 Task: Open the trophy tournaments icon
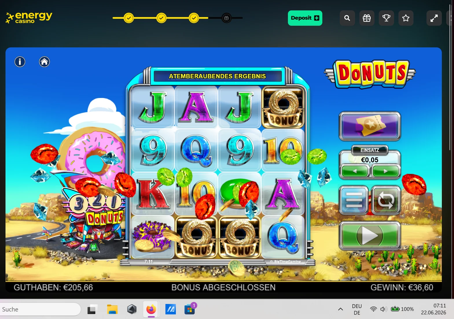386,18
